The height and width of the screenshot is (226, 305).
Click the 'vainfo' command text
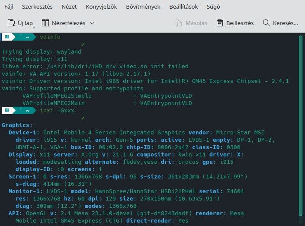[50, 37]
